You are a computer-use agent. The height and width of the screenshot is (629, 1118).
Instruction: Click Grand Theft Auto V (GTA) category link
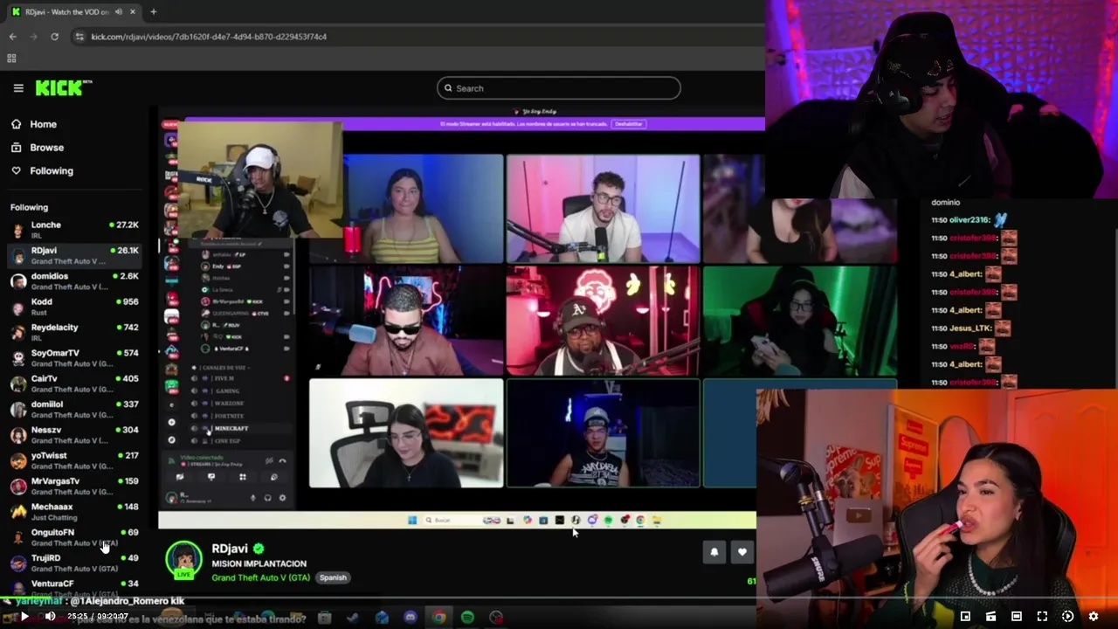(x=260, y=577)
